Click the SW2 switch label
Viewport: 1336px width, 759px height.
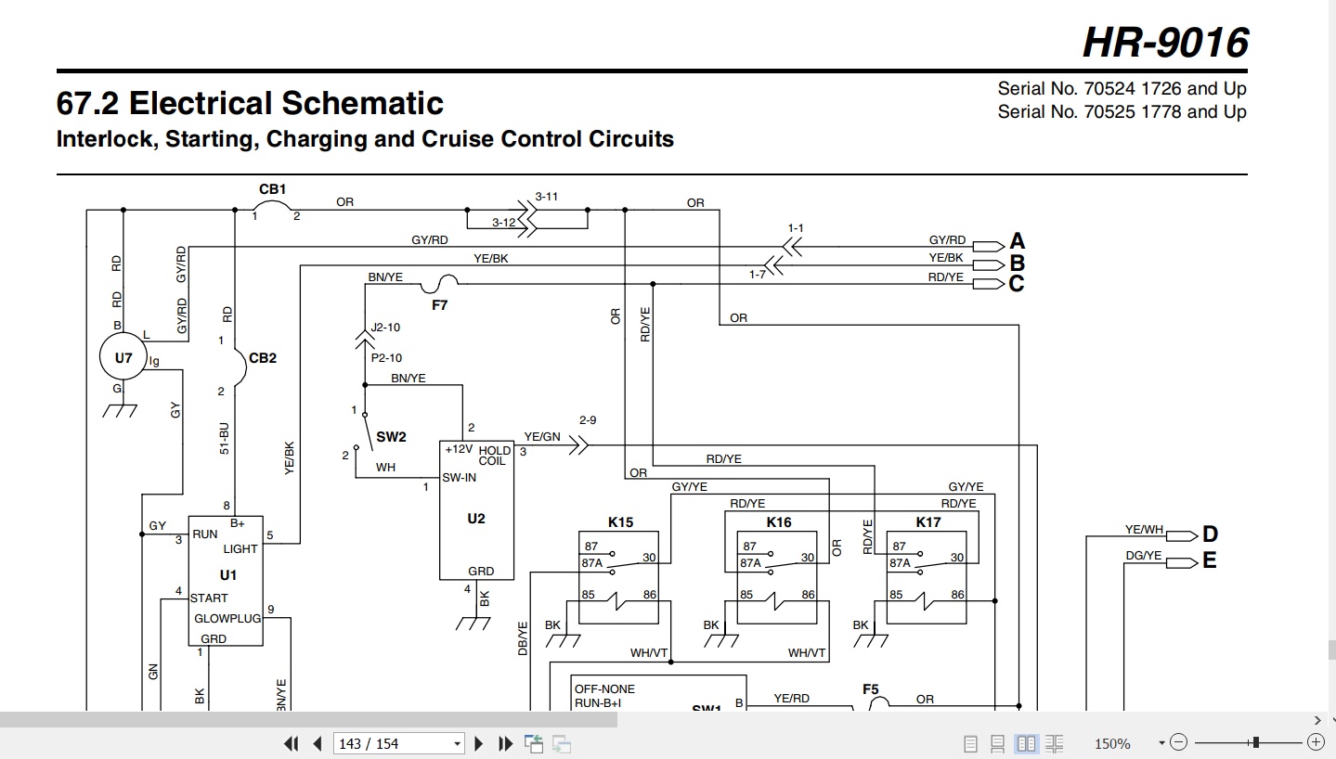(x=391, y=436)
